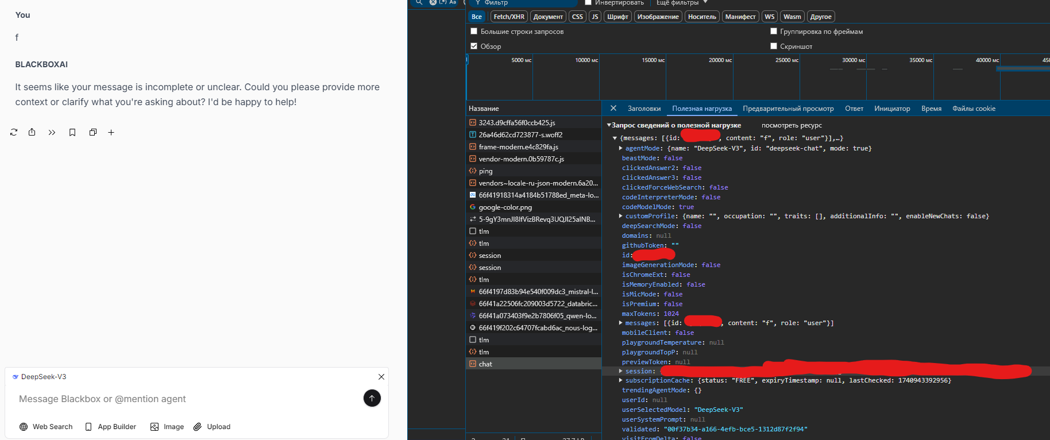Filter requests by Документ
The image size is (1050, 440).
click(548, 17)
